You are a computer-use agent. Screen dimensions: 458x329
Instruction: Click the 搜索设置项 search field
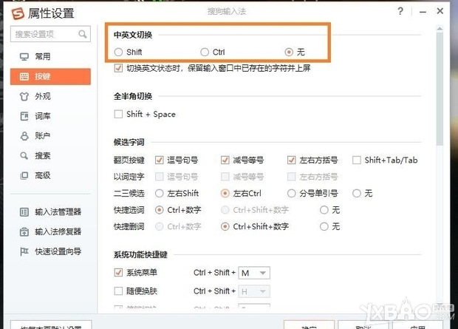point(50,34)
